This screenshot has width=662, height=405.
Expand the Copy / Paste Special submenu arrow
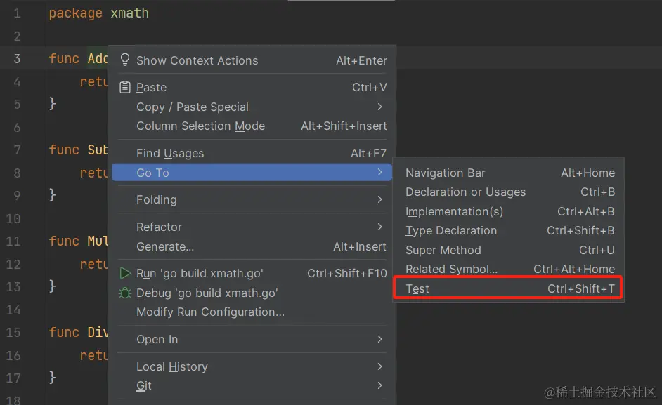[379, 107]
